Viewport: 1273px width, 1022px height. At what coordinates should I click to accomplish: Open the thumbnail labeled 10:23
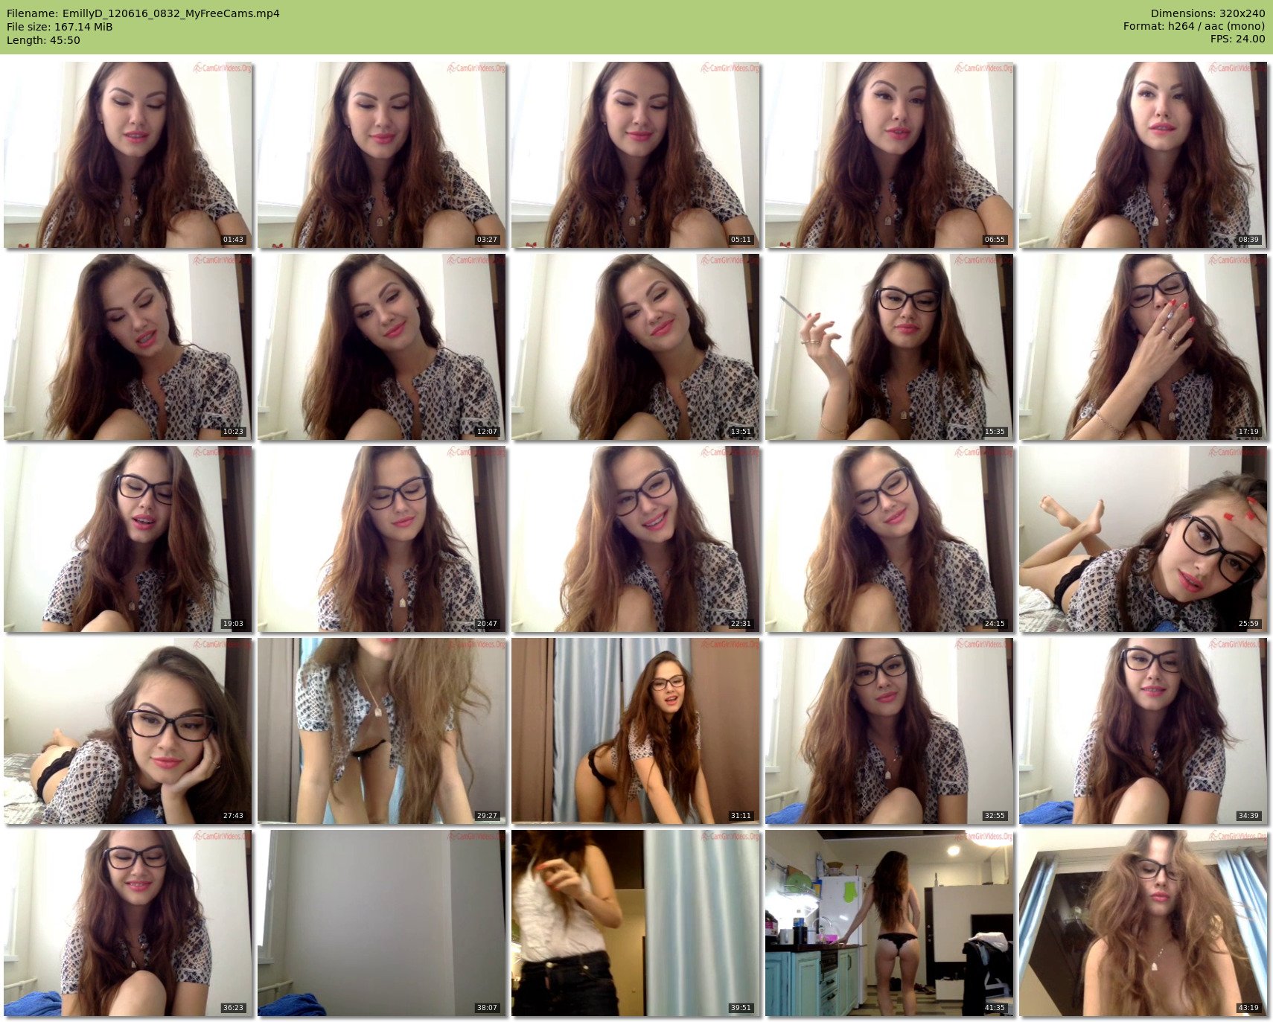point(128,346)
